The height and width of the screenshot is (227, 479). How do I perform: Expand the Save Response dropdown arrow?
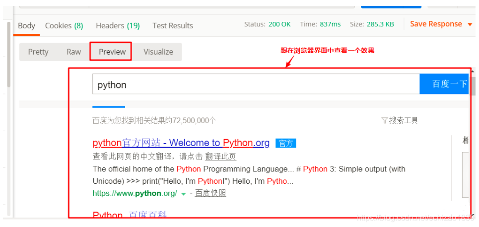470,24
